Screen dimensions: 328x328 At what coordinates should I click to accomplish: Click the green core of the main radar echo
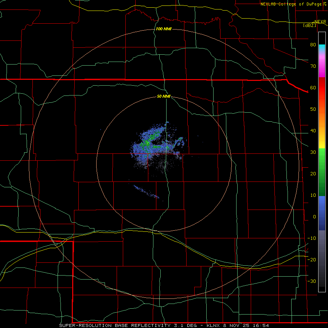pyautogui.click(x=148, y=142)
